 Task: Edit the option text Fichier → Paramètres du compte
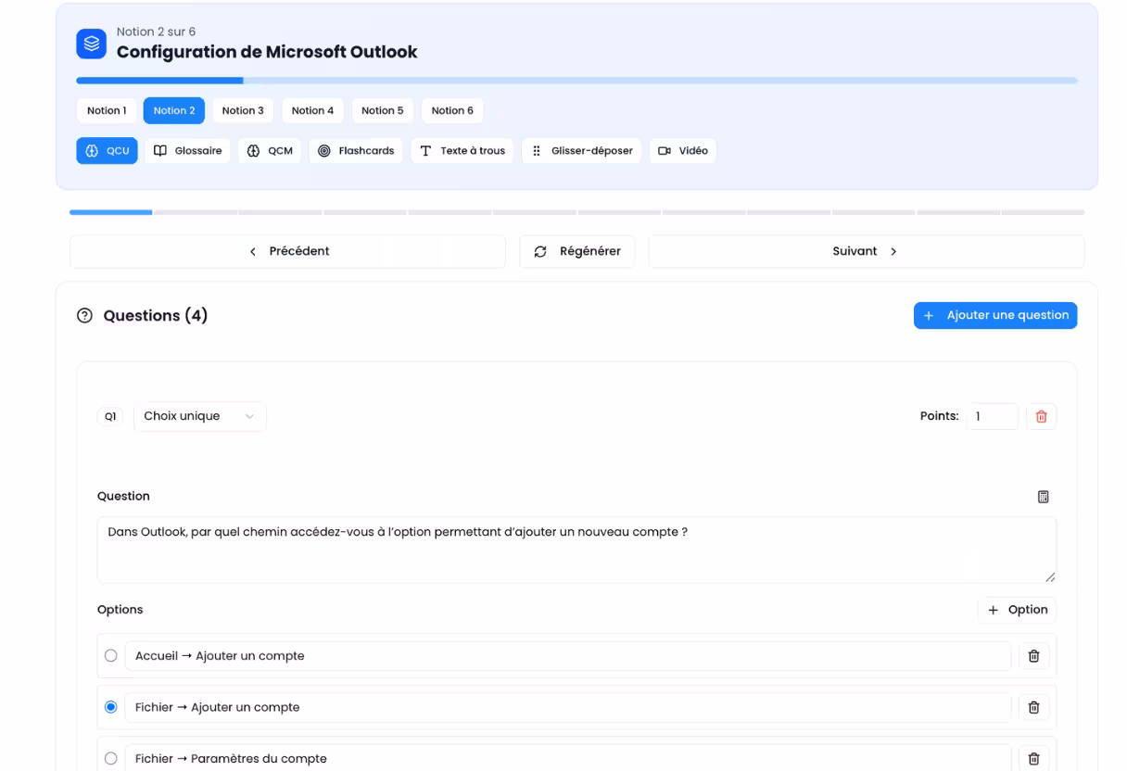click(568, 758)
